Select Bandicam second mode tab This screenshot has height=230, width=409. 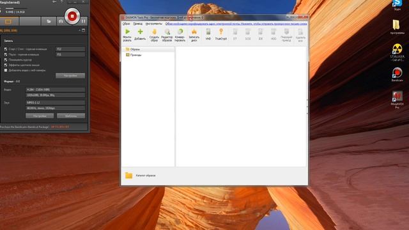coord(30,21)
